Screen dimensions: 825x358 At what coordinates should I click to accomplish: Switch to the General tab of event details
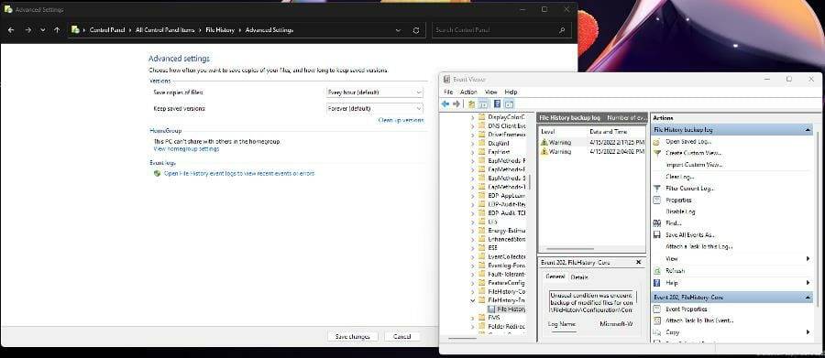555,277
